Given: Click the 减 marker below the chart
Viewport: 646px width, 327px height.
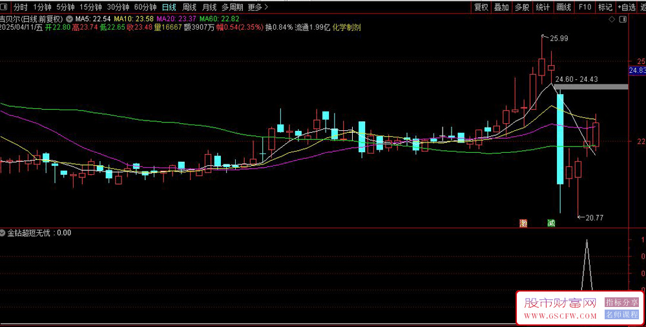Looking at the screenshot, I should (551, 223).
